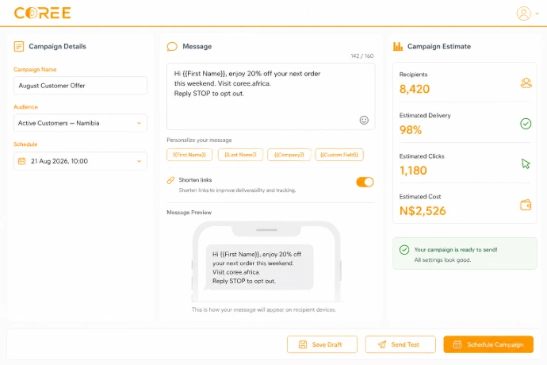Click the recipient devices preview caption
The width and height of the screenshot is (547, 365).
pos(264,309)
